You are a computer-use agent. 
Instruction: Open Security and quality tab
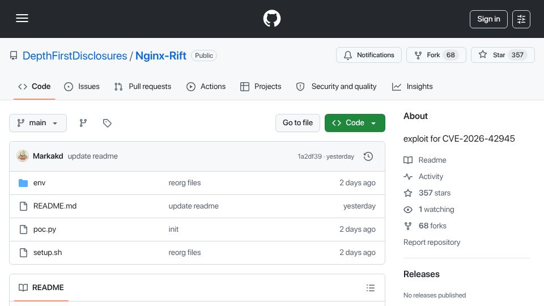pos(336,86)
